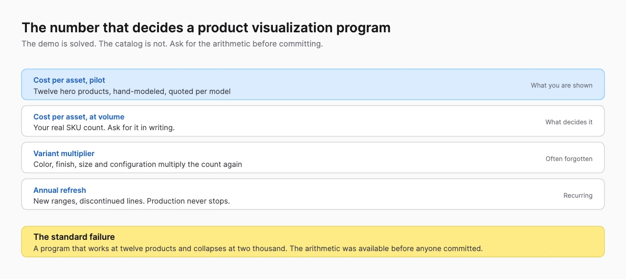Click the 'Often forgotten' tag
This screenshot has width=626, height=279.
click(x=569, y=159)
